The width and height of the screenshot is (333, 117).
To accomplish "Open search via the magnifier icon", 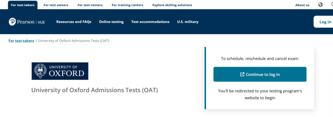I will 332,5.
